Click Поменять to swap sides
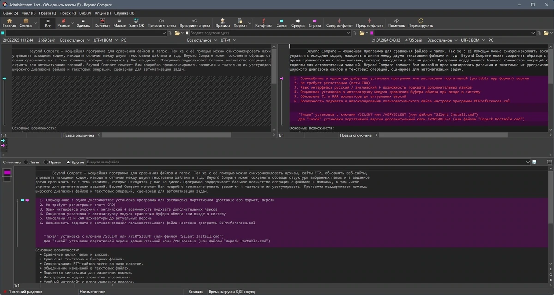The image size is (554, 295). pyautogui.click(x=397, y=23)
